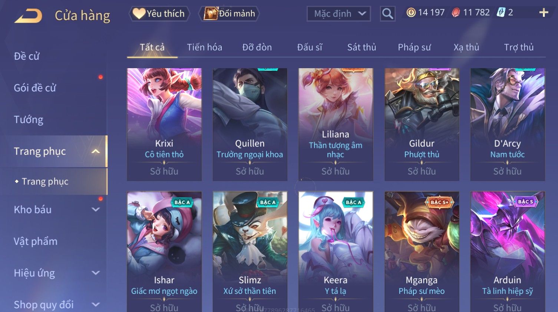The image size is (558, 312).
Task: Select the Xạ thủ tab
Action: [x=466, y=47]
